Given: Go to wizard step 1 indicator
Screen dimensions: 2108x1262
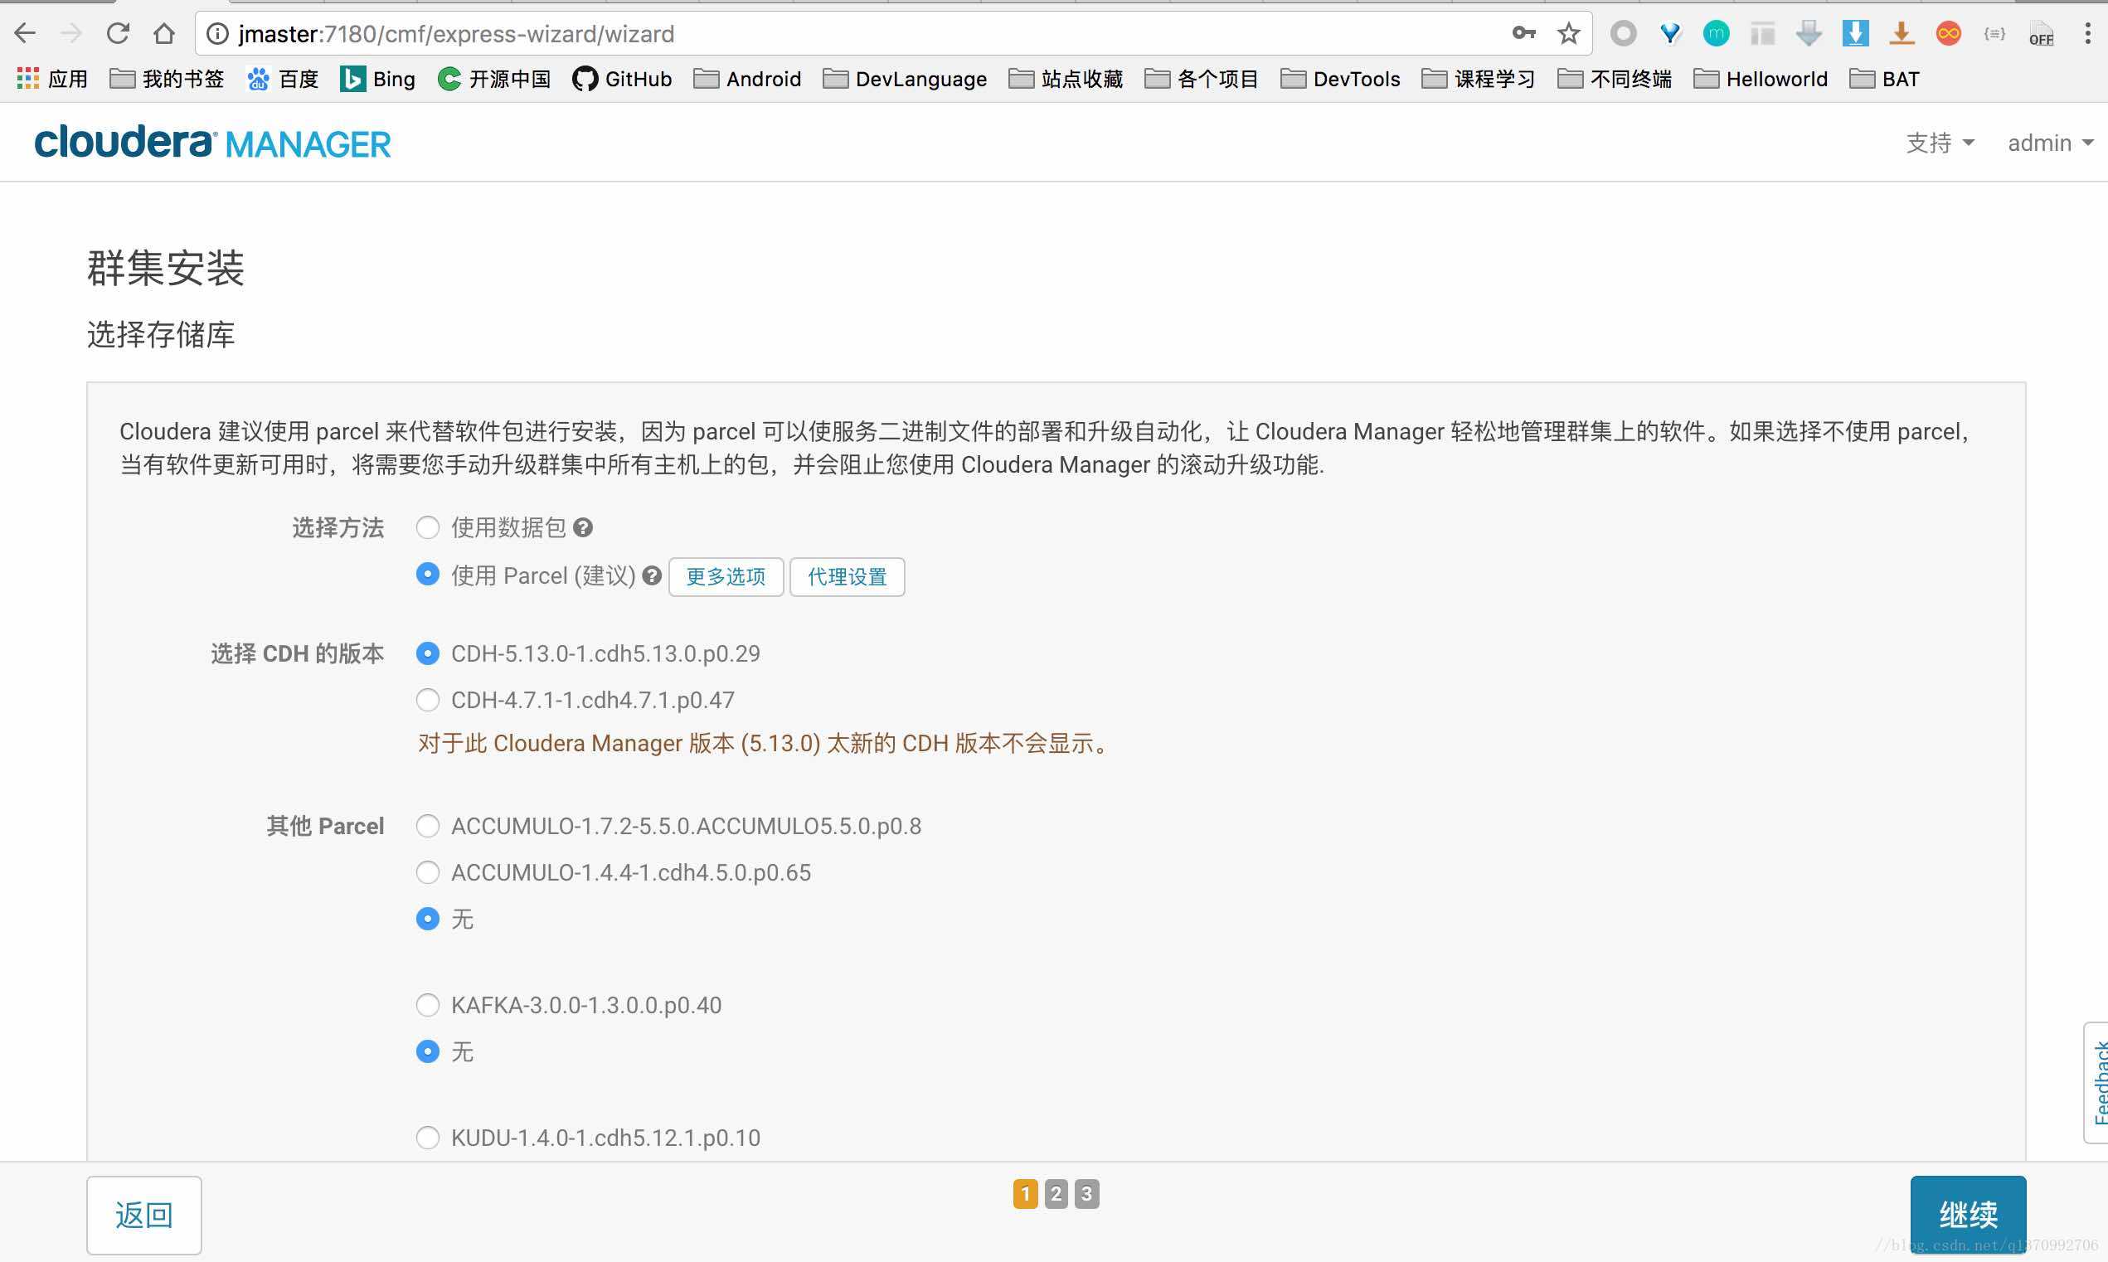Looking at the screenshot, I should (x=1026, y=1194).
